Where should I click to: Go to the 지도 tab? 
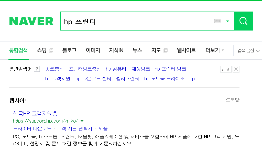coord(156,50)
